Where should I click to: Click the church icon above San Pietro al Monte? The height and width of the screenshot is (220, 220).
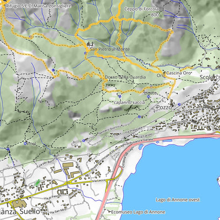coord(90,44)
